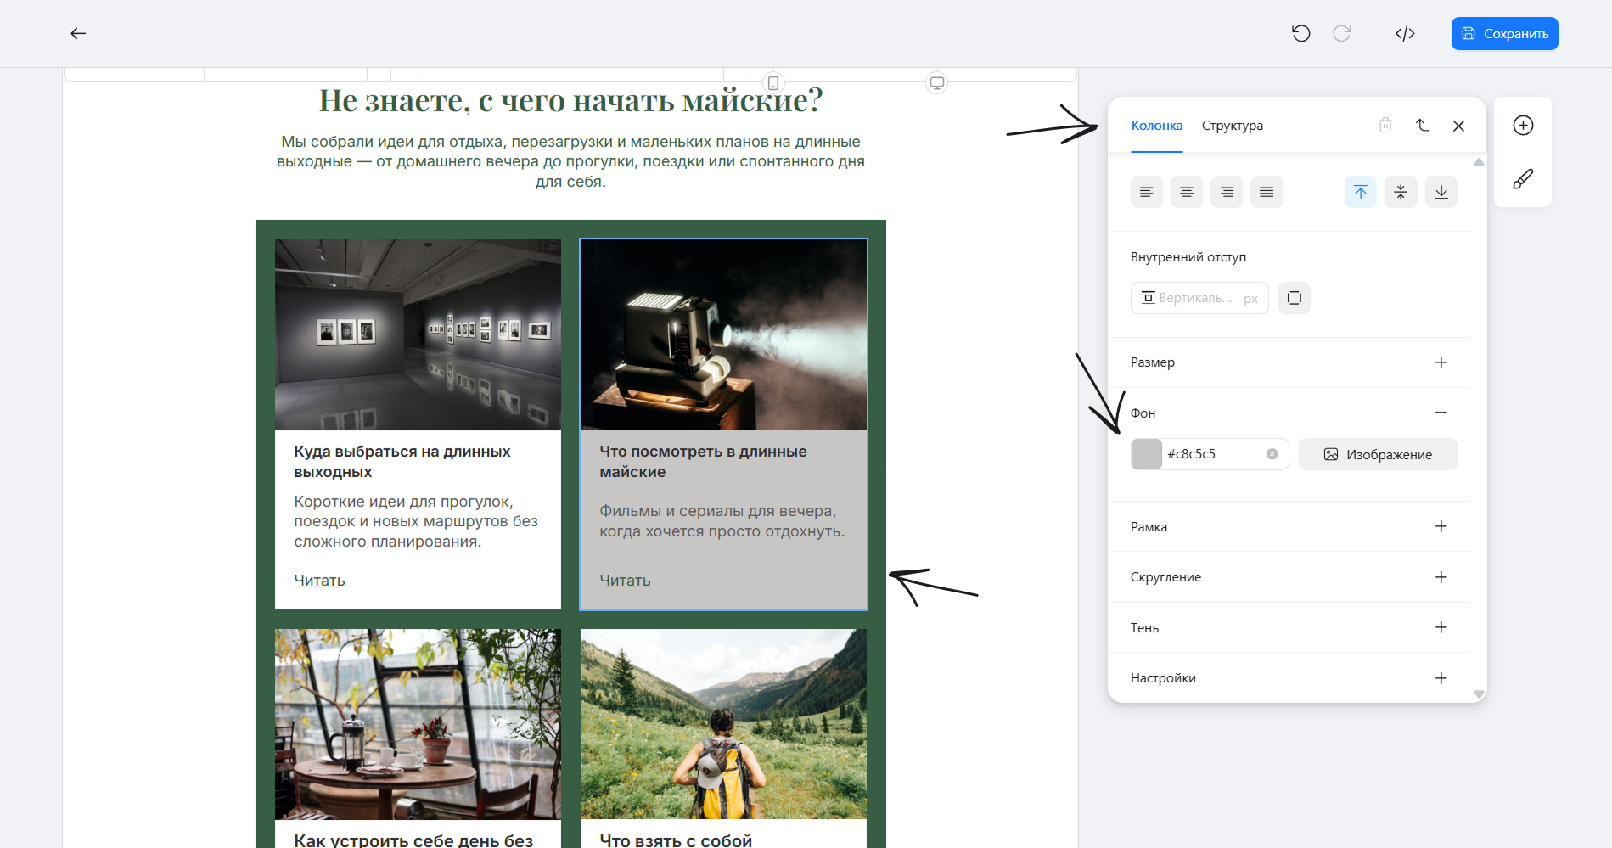Center align the text

tap(1186, 192)
